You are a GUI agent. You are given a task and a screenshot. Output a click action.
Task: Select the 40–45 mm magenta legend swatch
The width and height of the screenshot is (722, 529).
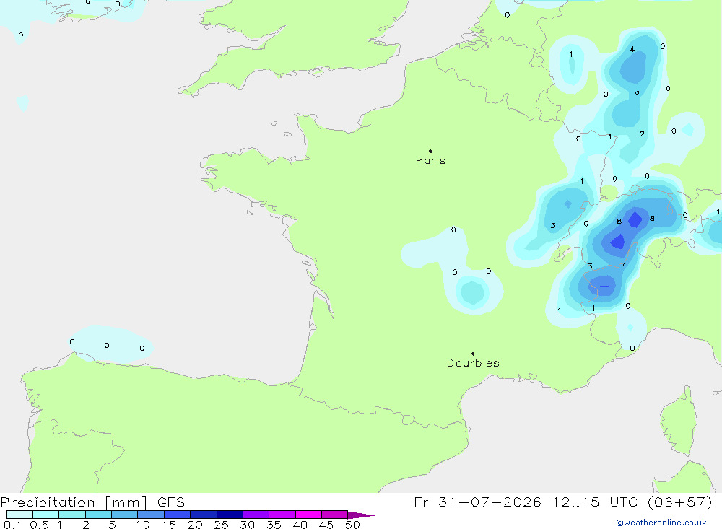(308, 515)
